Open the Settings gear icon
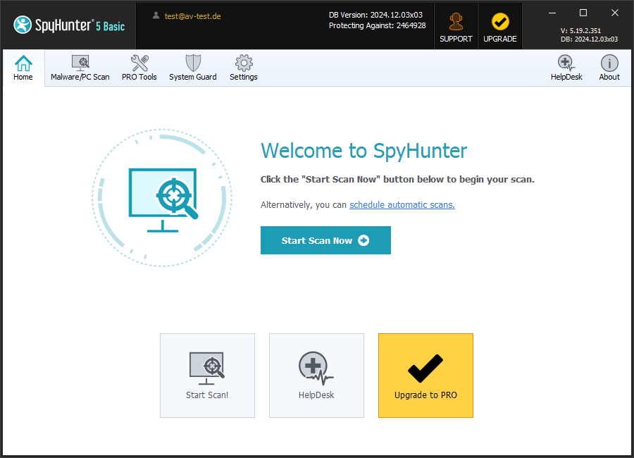Viewport: 634px width, 458px height. point(244,63)
